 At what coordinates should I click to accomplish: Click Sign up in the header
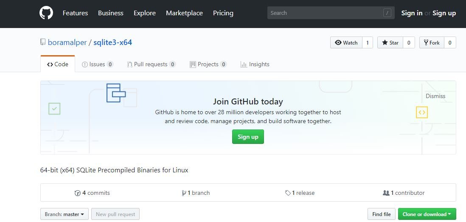pos(444,13)
